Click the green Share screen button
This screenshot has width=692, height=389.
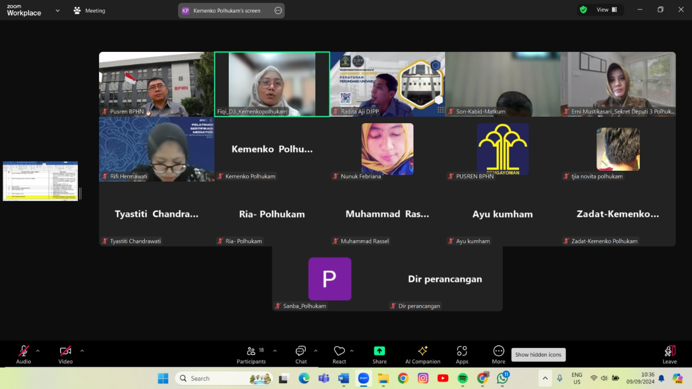click(x=380, y=355)
